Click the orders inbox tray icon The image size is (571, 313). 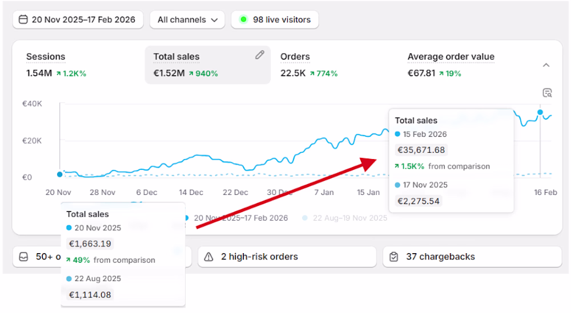tap(23, 257)
